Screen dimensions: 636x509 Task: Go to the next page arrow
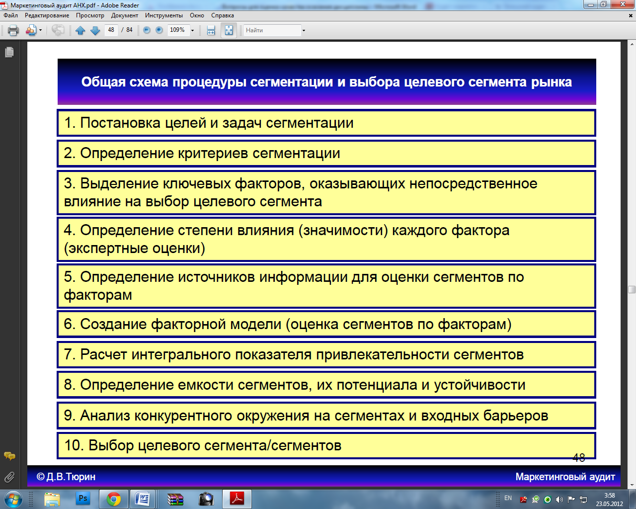point(95,30)
